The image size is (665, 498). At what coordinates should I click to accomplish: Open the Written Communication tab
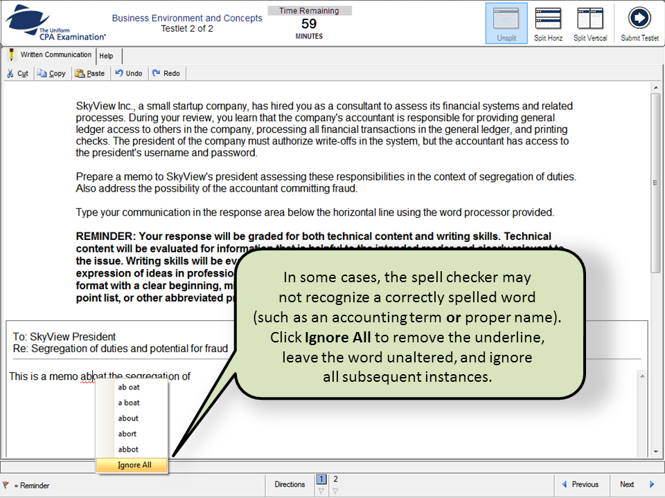(50, 55)
